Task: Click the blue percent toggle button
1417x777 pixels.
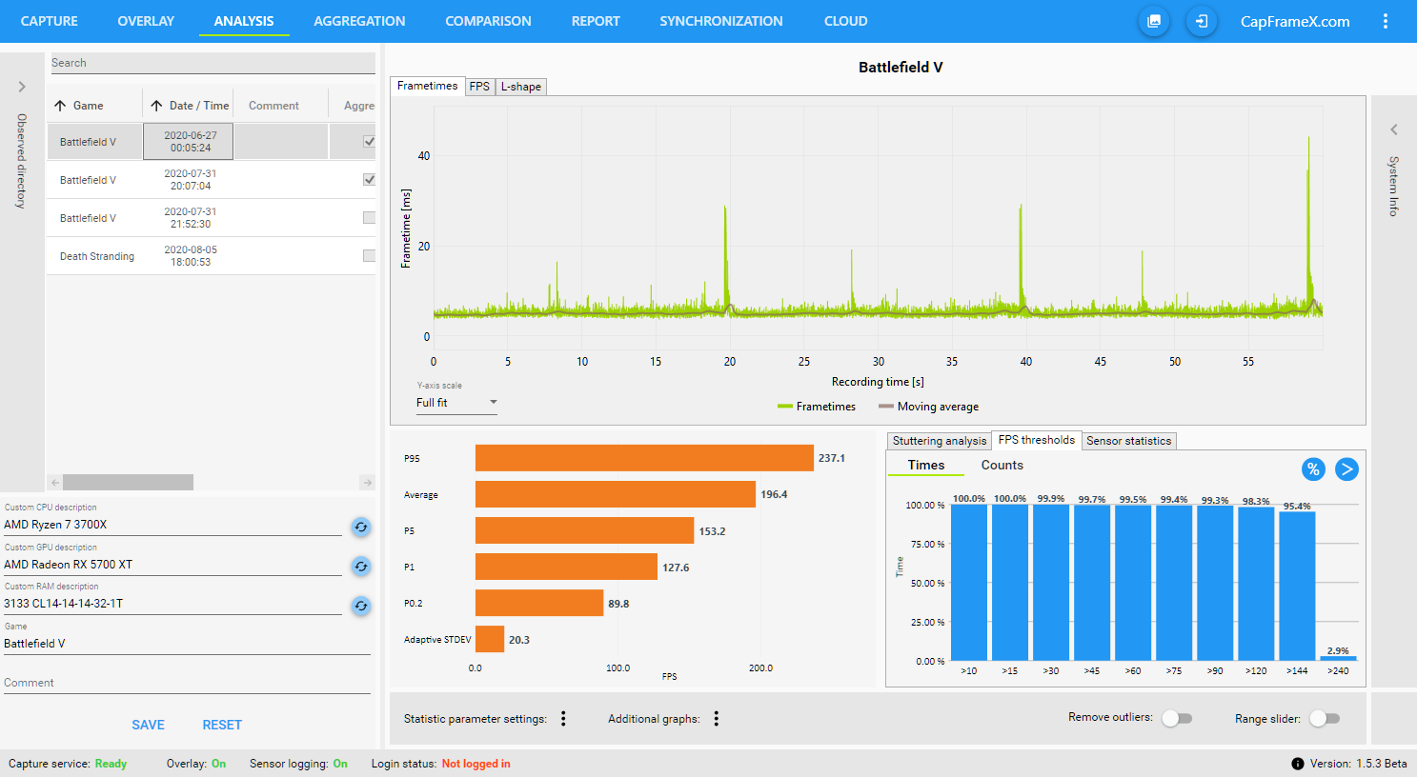Action: click(1313, 468)
